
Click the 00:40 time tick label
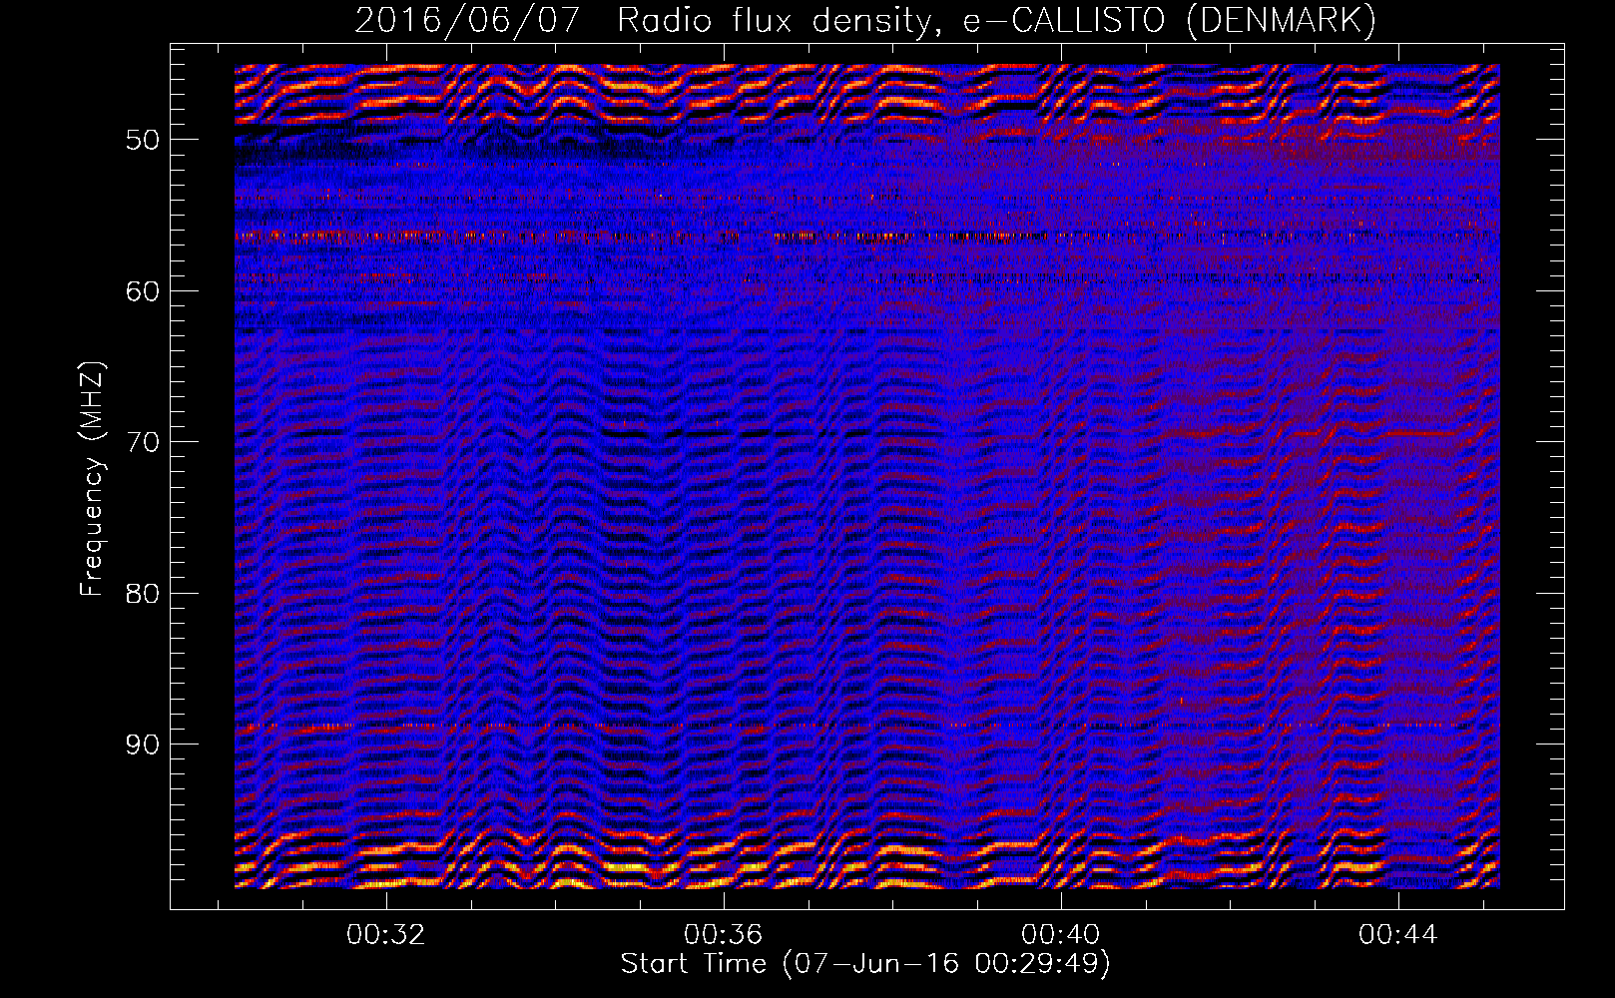coord(1060,935)
